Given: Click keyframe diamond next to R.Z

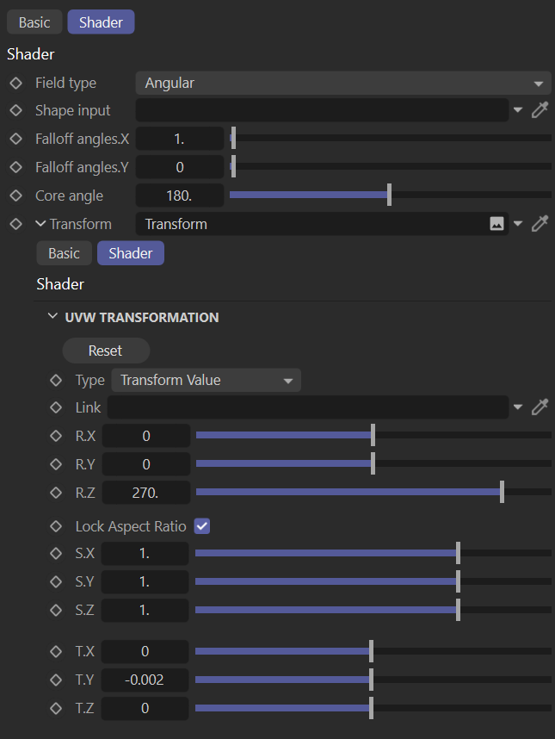Looking at the screenshot, I should point(56,493).
